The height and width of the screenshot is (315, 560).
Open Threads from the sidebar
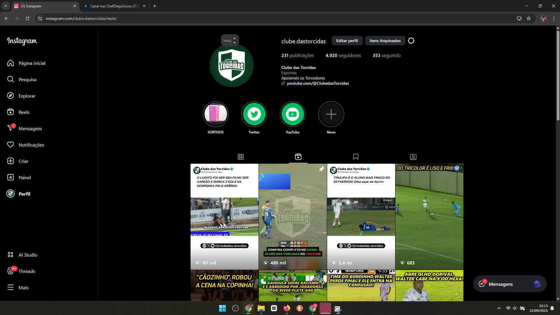(21, 271)
